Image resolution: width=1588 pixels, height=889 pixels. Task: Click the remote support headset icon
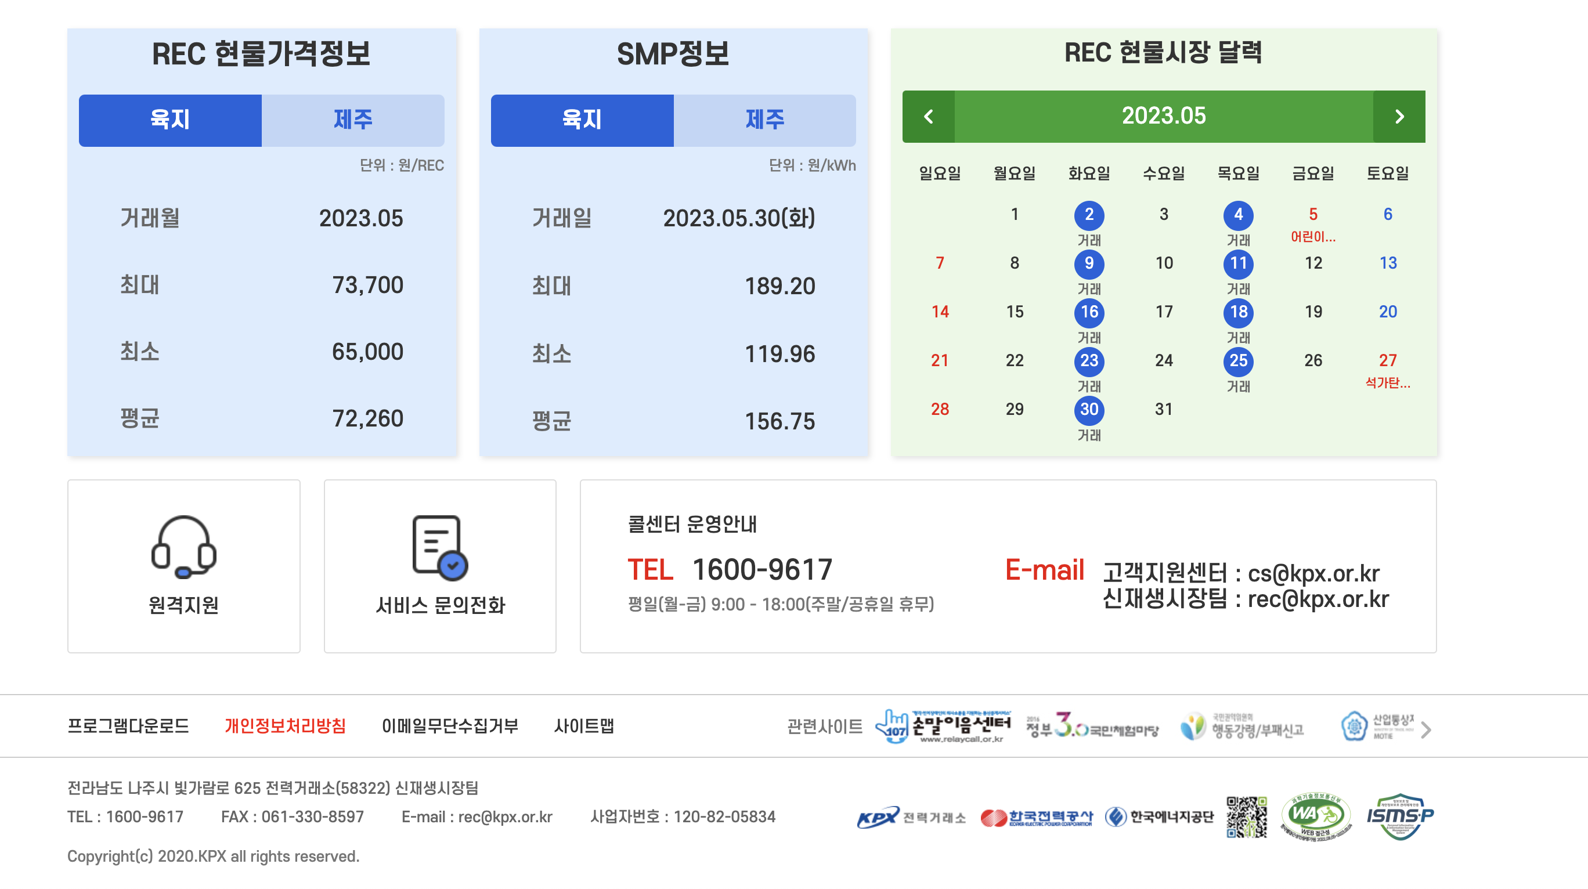[183, 547]
